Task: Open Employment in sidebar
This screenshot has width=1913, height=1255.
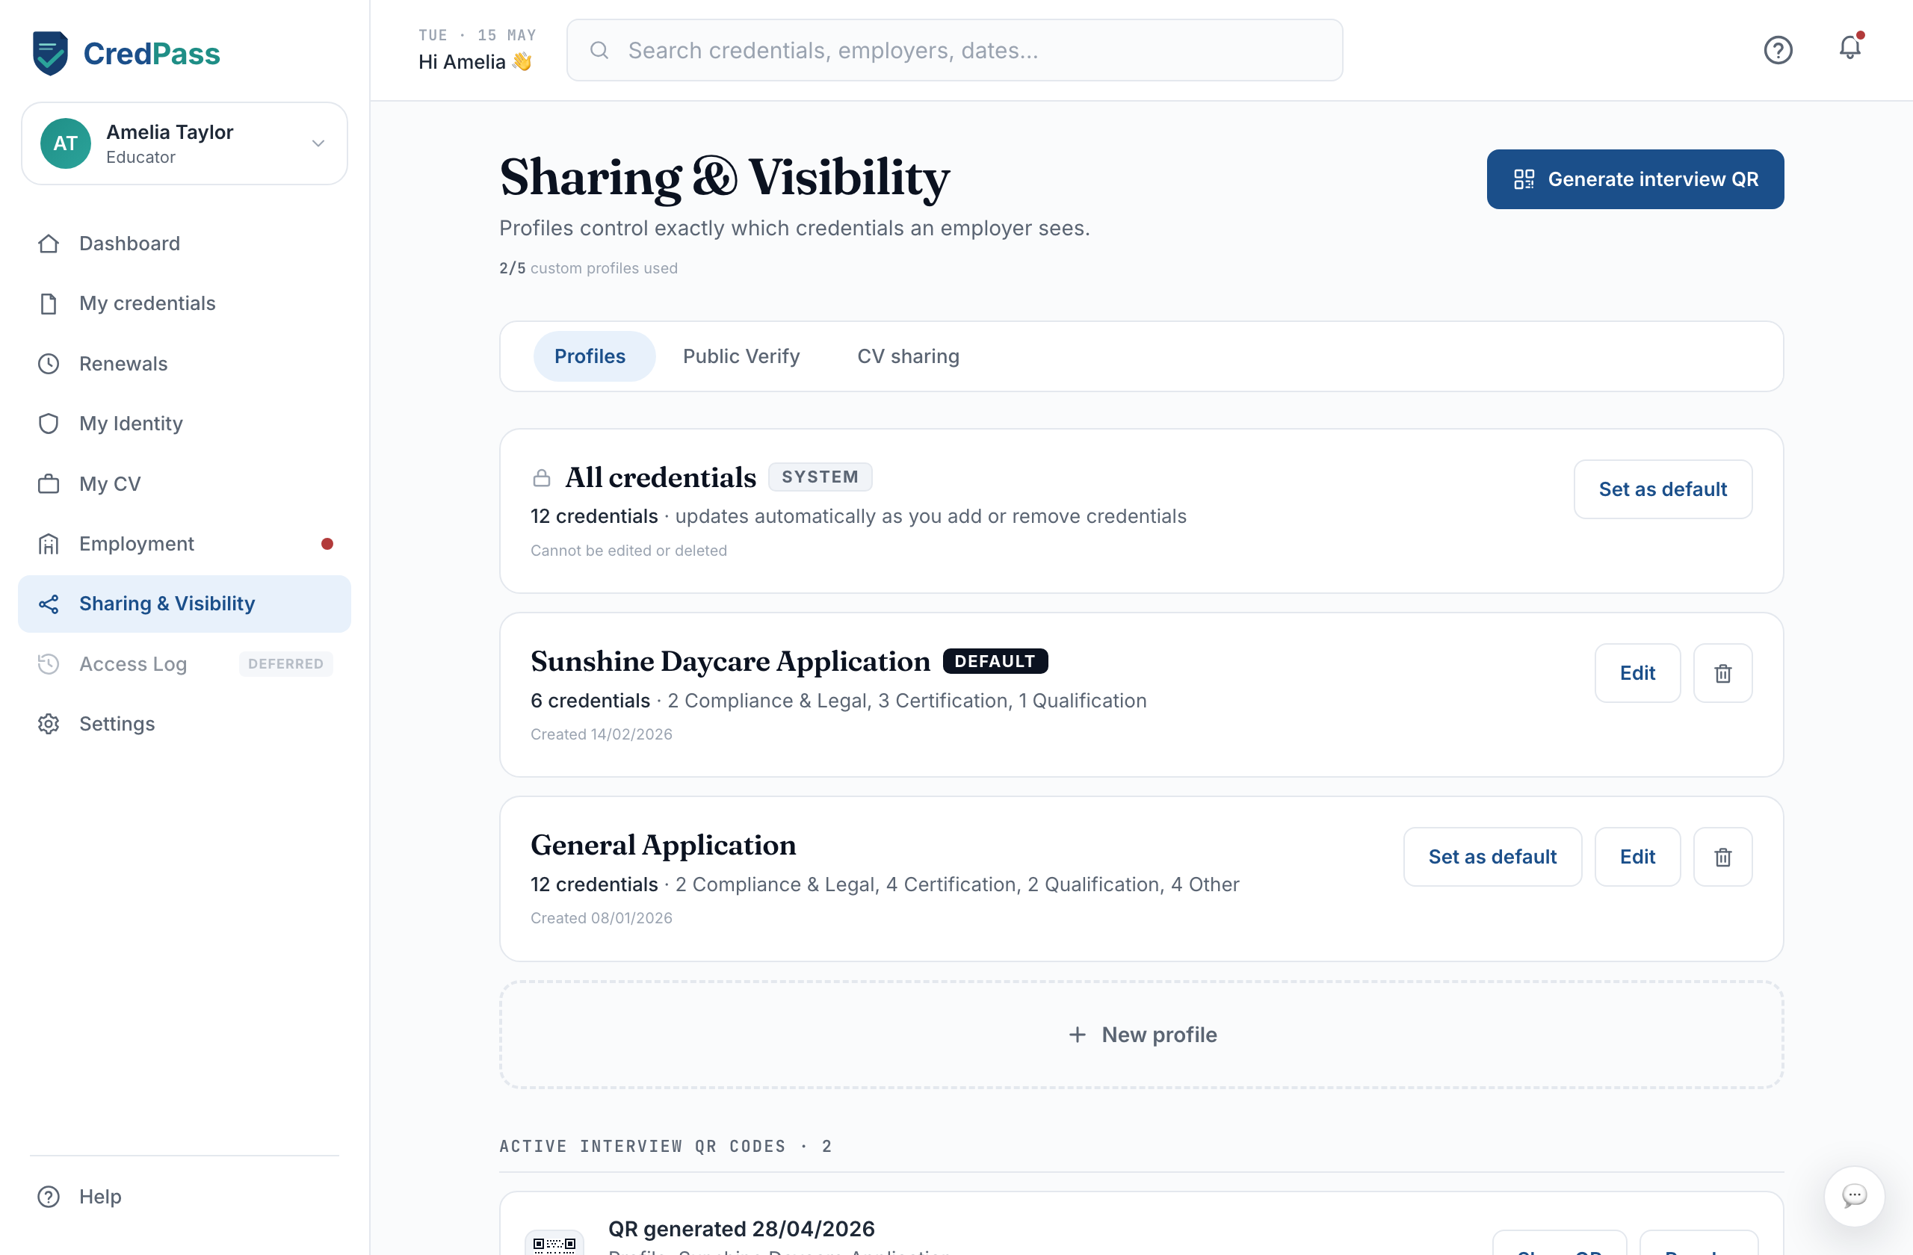Action: (x=184, y=544)
